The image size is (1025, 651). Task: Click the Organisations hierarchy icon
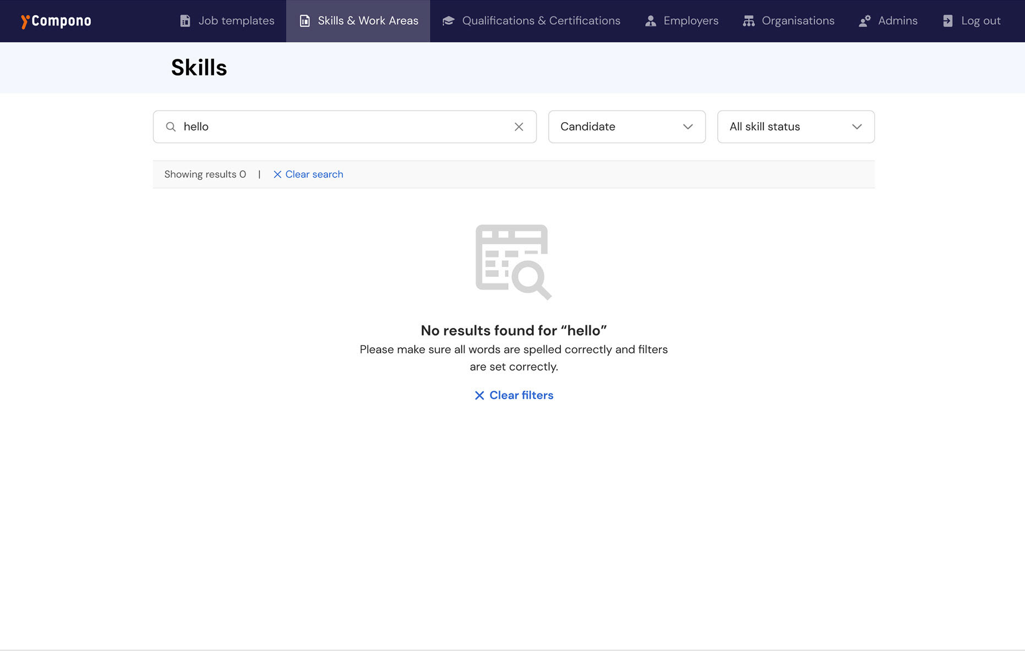point(749,21)
